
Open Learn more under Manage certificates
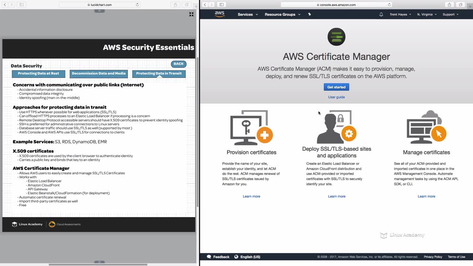[x=426, y=196]
